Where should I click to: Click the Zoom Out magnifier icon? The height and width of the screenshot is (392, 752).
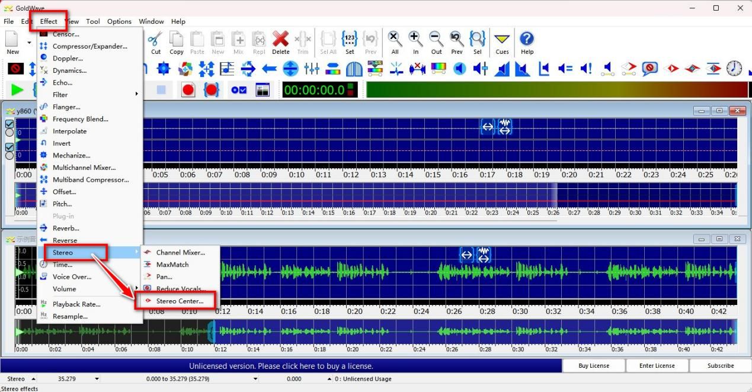click(436, 43)
